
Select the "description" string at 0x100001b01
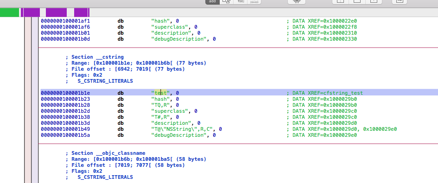(171, 33)
